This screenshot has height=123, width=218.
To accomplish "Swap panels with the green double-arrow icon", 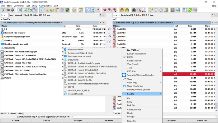I will 25,10.
